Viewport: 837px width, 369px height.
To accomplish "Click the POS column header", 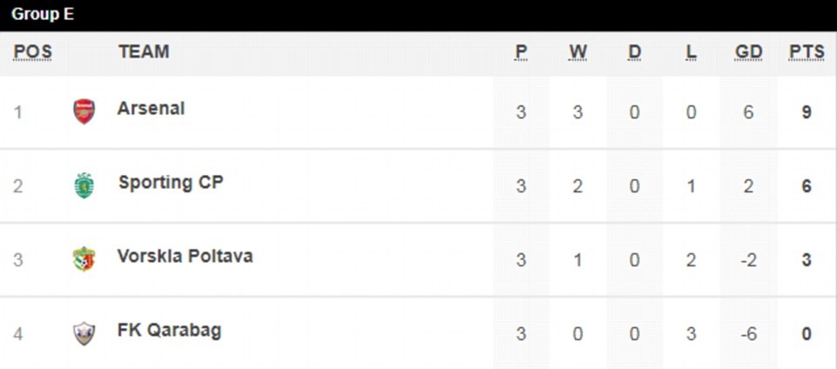I will (32, 52).
